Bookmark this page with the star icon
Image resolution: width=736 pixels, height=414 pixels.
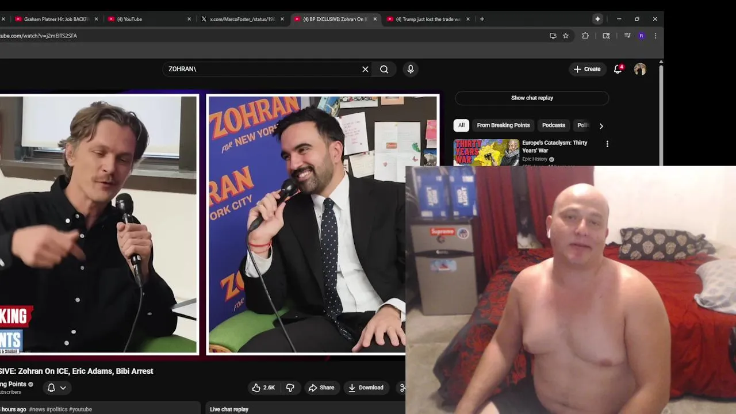[566, 36]
